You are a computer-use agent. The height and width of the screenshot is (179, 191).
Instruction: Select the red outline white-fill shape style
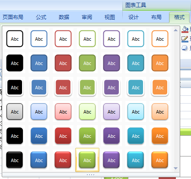[x=63, y=39]
